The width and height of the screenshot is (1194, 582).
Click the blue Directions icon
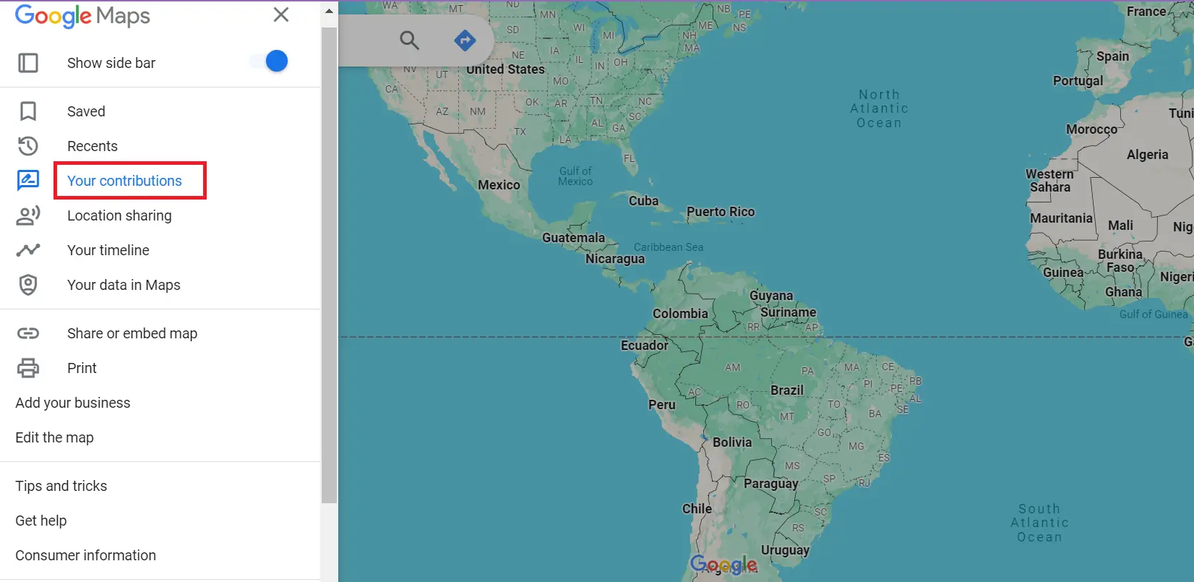point(465,40)
